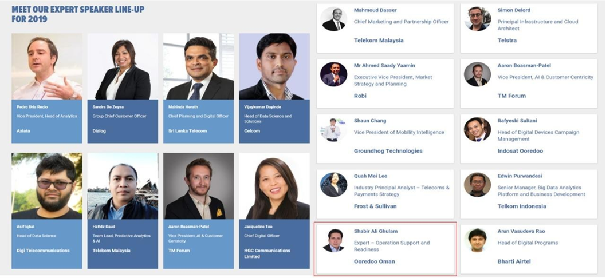This screenshot has width=606, height=278.
Task: Open Vijaykumar Dayinde's photo from Celcom
Action: pyautogui.click(x=274, y=66)
